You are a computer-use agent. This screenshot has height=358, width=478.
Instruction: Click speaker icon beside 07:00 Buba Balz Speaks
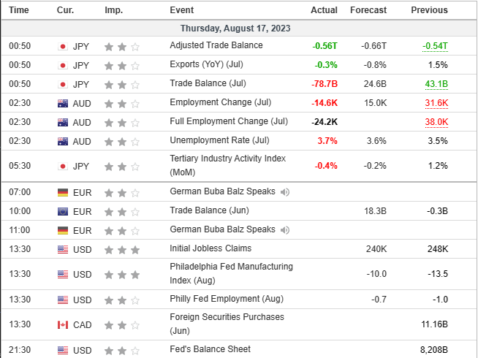[284, 192]
